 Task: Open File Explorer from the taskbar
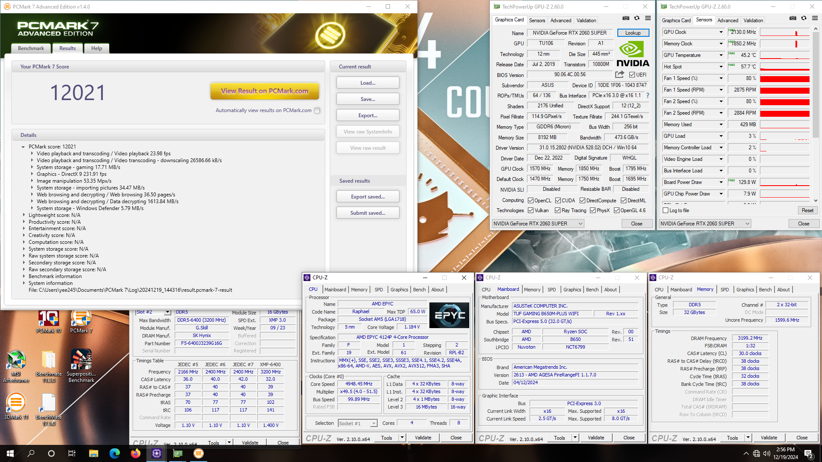pyautogui.click(x=93, y=453)
